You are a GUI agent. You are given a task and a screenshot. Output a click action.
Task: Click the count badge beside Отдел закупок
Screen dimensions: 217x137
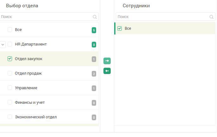click(x=94, y=59)
